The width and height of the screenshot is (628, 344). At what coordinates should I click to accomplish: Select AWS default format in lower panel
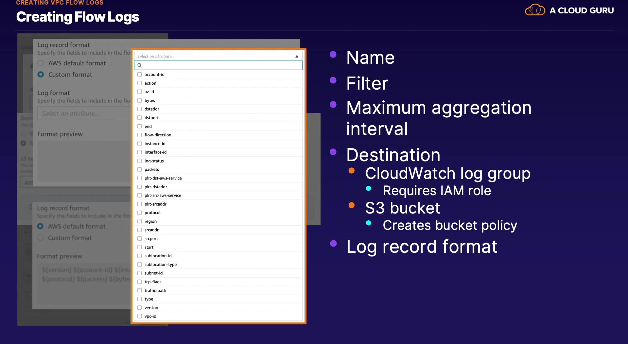point(40,226)
